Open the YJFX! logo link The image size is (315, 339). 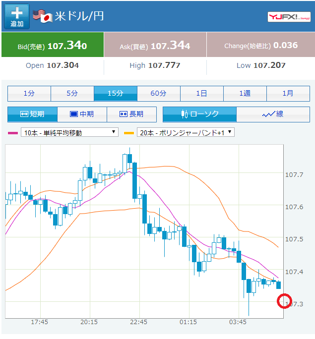pyautogui.click(x=289, y=16)
